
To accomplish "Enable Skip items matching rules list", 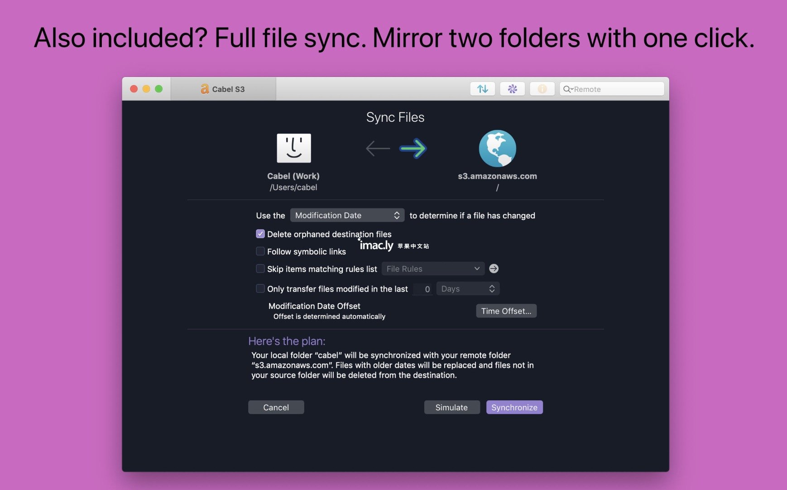I will click(260, 269).
